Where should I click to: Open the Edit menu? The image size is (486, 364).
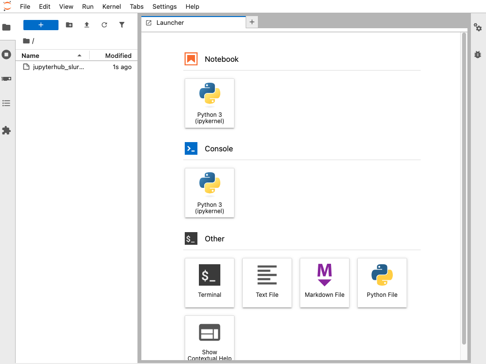(x=45, y=6)
